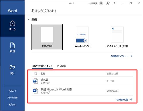Close the Word window

point(139,3)
